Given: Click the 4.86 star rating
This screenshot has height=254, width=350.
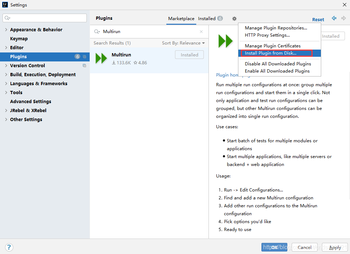Looking at the screenshot, I should tap(140, 63).
